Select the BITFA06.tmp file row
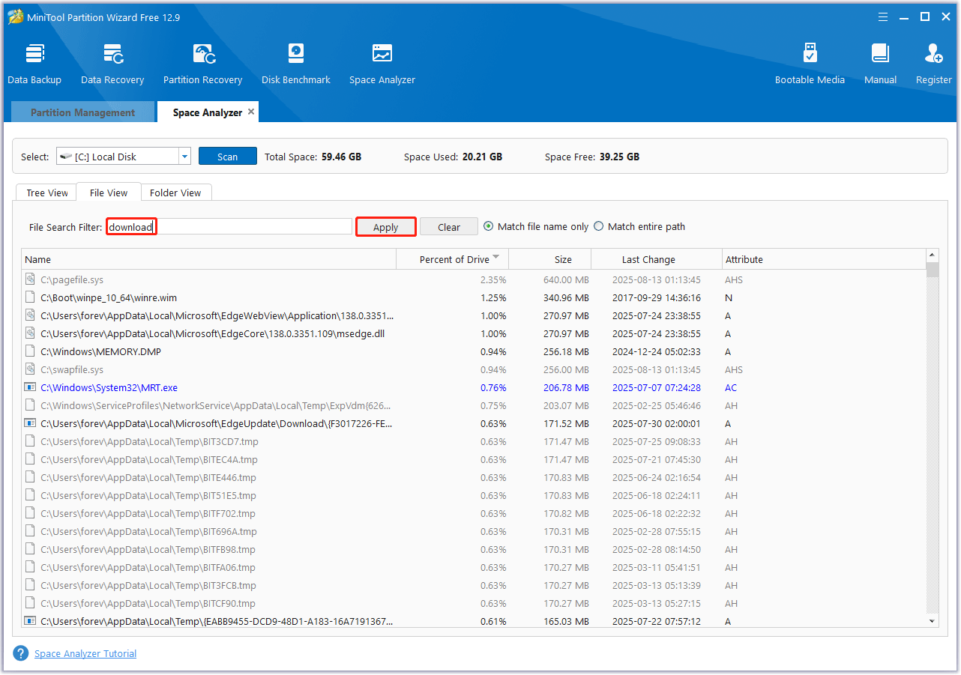961x675 pixels. tap(474, 567)
